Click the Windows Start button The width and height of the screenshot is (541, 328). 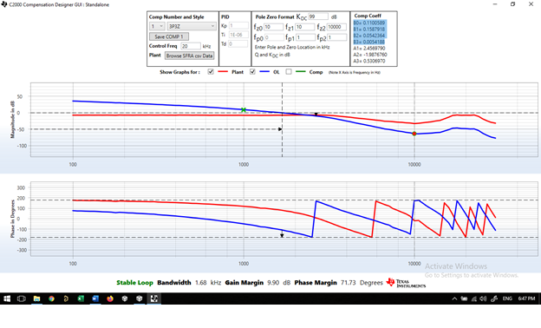point(7,298)
